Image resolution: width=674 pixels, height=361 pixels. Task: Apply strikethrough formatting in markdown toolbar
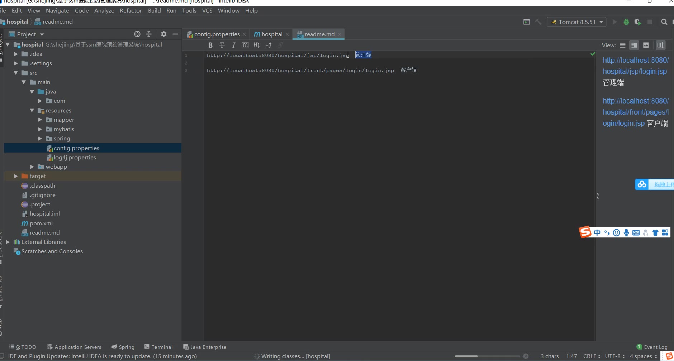tap(222, 45)
